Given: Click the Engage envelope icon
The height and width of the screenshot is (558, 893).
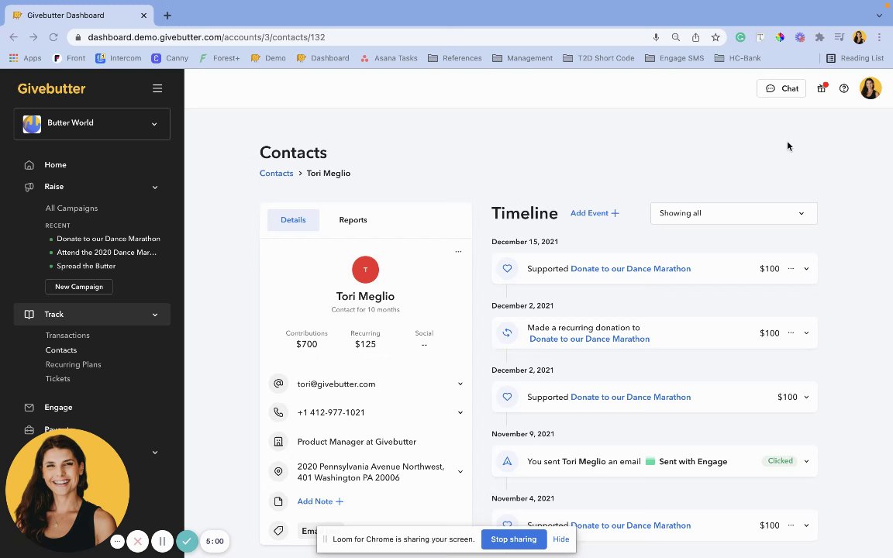Looking at the screenshot, I should click(x=29, y=408).
